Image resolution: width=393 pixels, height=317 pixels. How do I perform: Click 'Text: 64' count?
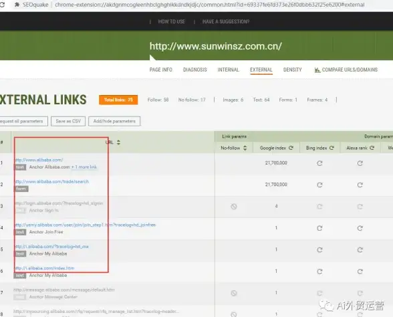pos(261,100)
